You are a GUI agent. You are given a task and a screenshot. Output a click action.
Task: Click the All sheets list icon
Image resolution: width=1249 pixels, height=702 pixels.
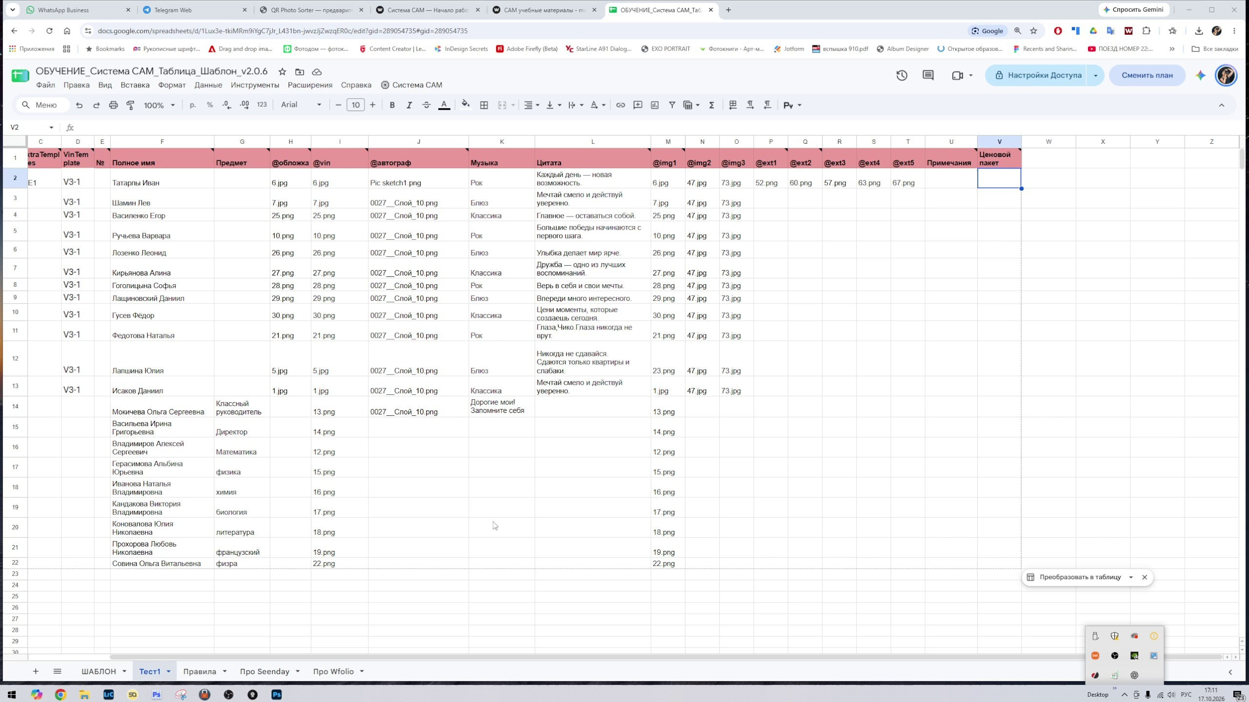point(57,671)
